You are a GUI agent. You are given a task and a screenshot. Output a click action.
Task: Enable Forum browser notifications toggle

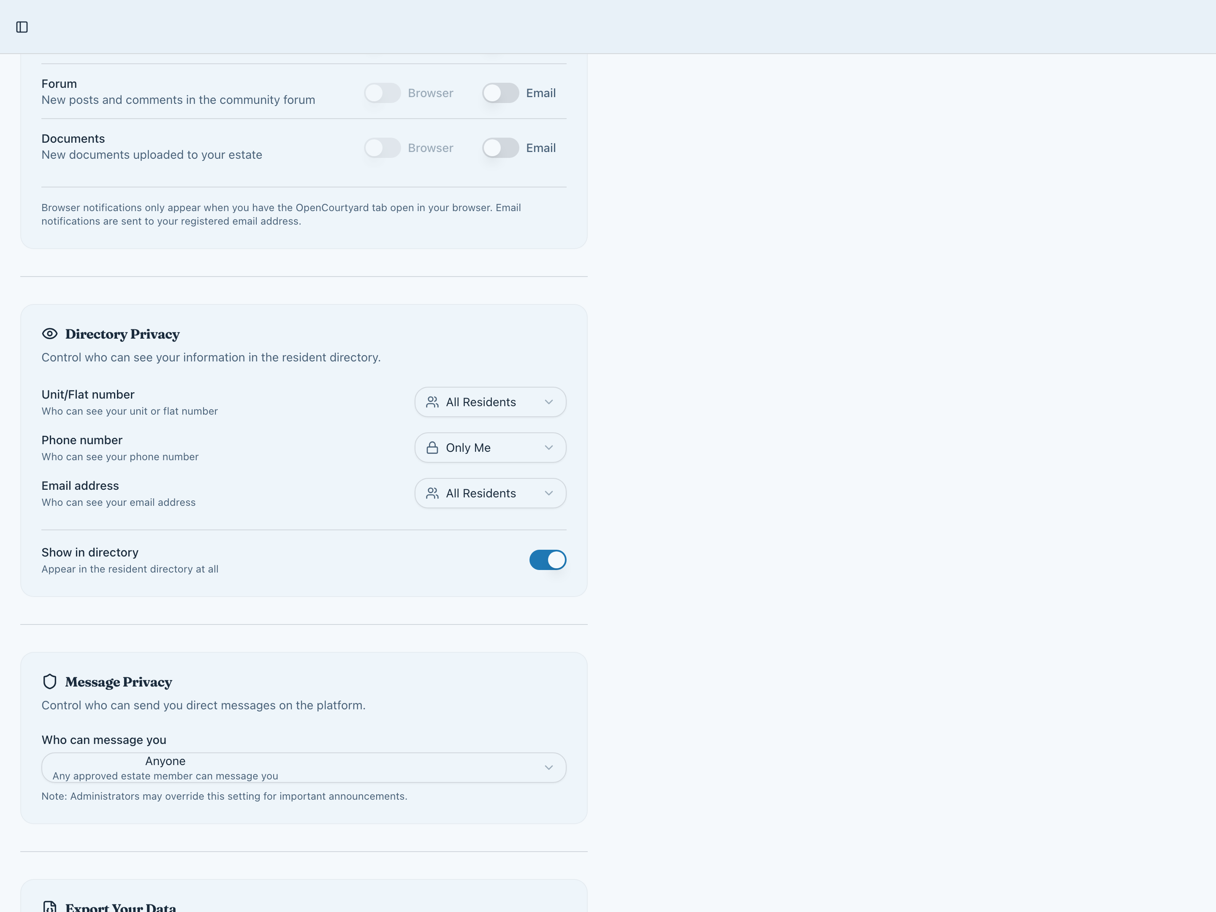pyautogui.click(x=382, y=93)
